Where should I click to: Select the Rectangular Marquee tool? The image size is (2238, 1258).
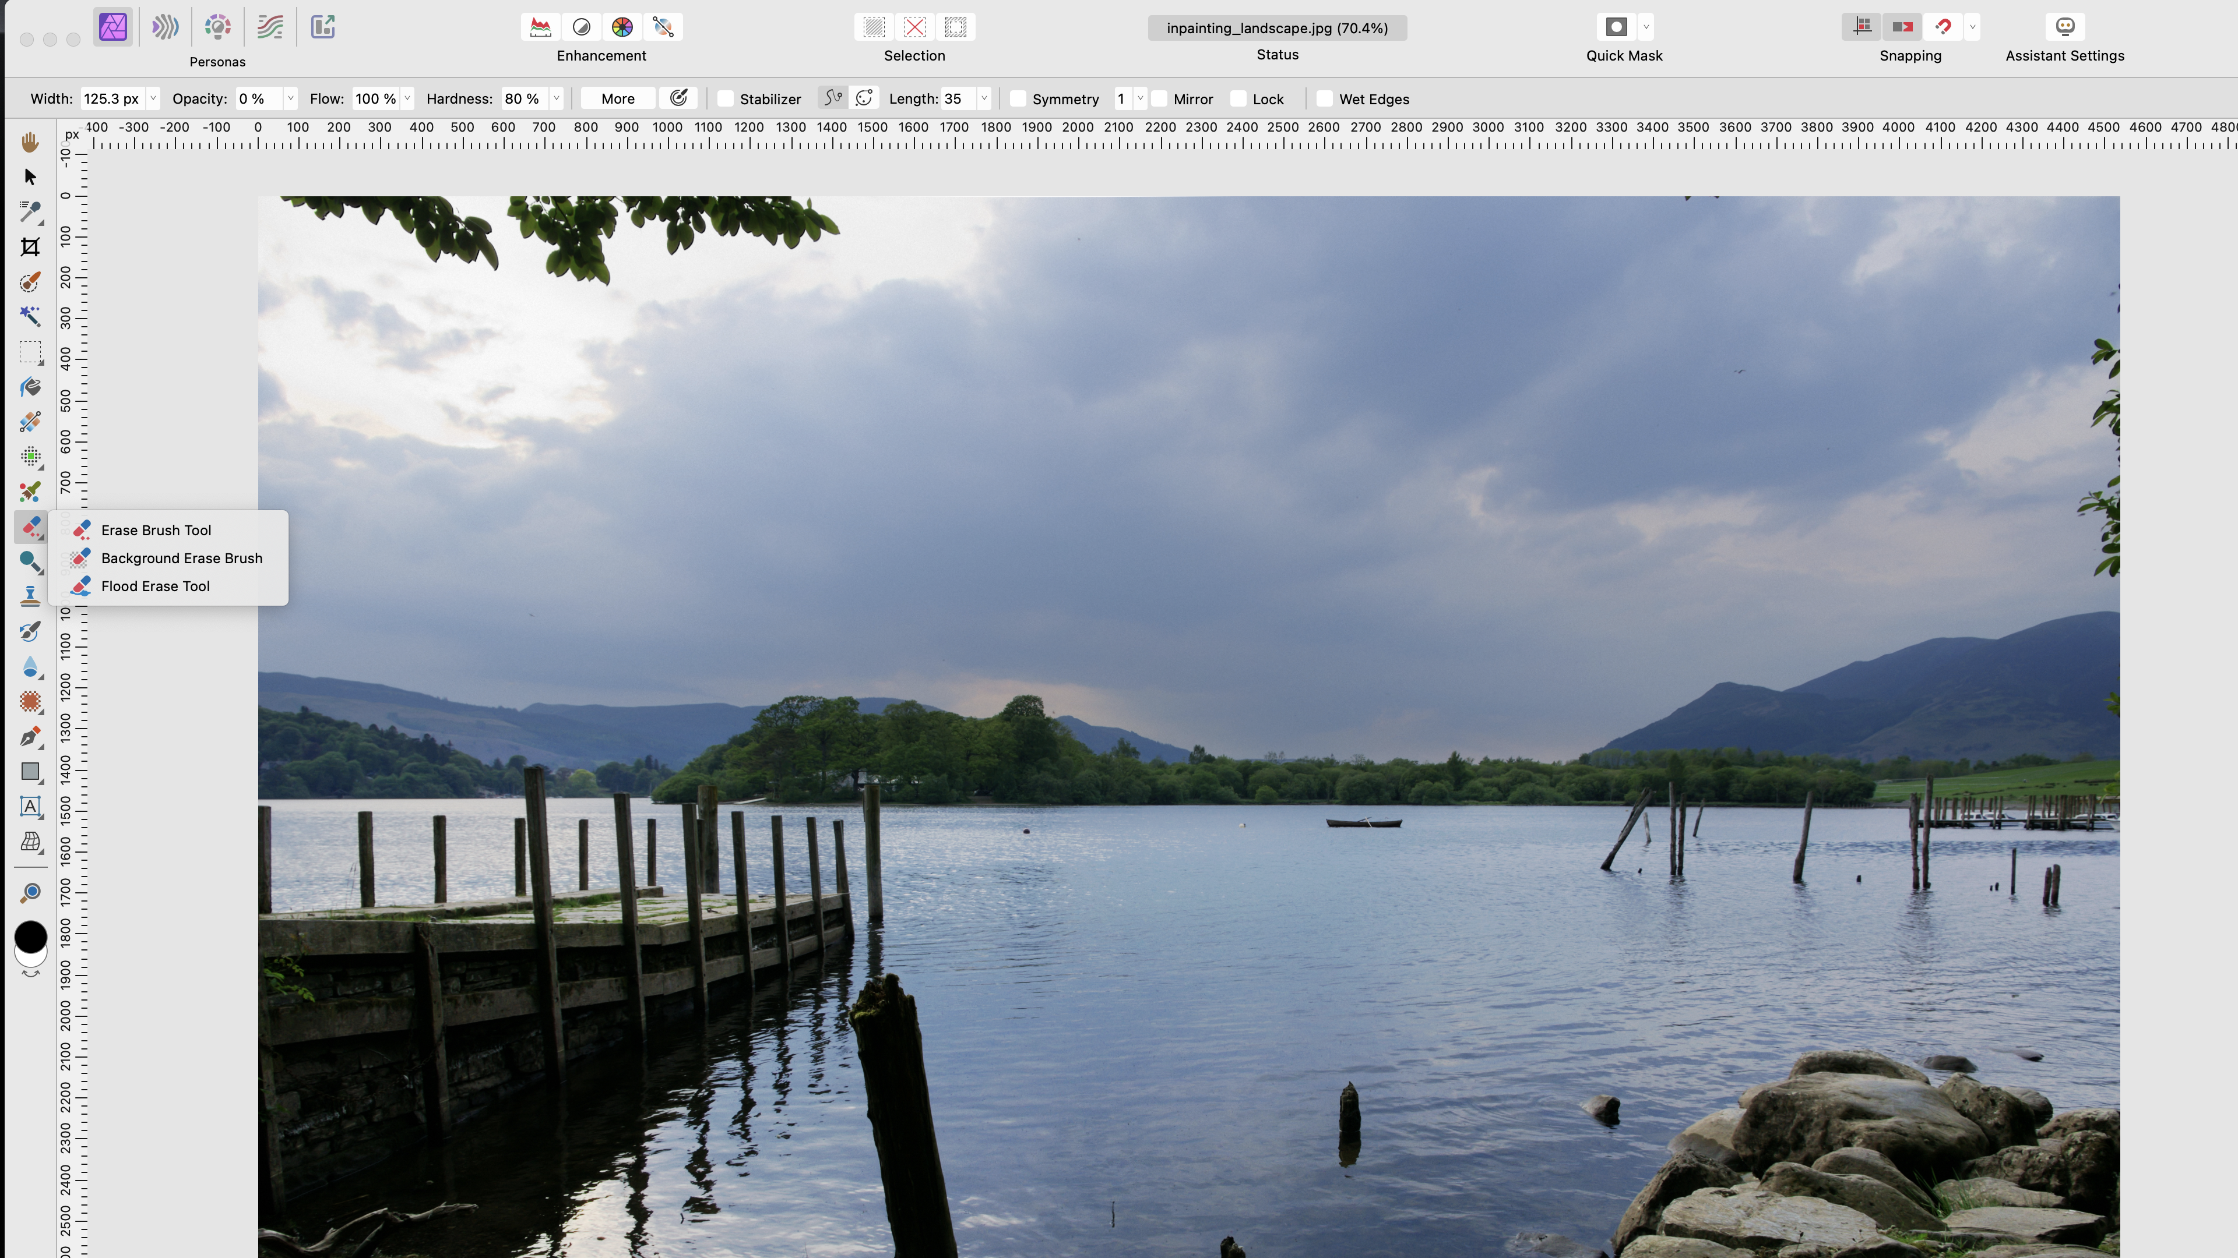[30, 352]
